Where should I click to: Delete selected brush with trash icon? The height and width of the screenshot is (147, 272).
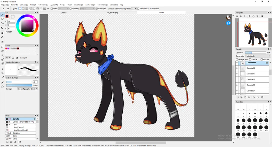tap(20, 142)
